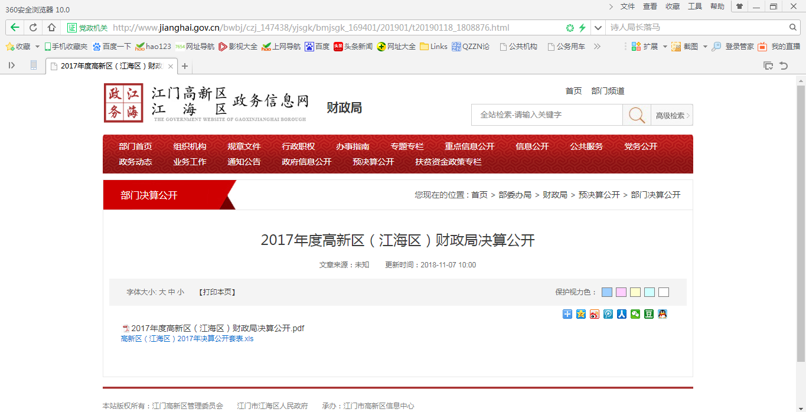Click the site search magnifier button
The width and height of the screenshot is (806, 412).
[x=637, y=115]
